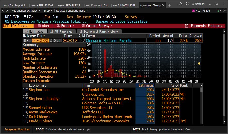
Task: Open the ECOC suggested function
Action: [x=63, y=129]
